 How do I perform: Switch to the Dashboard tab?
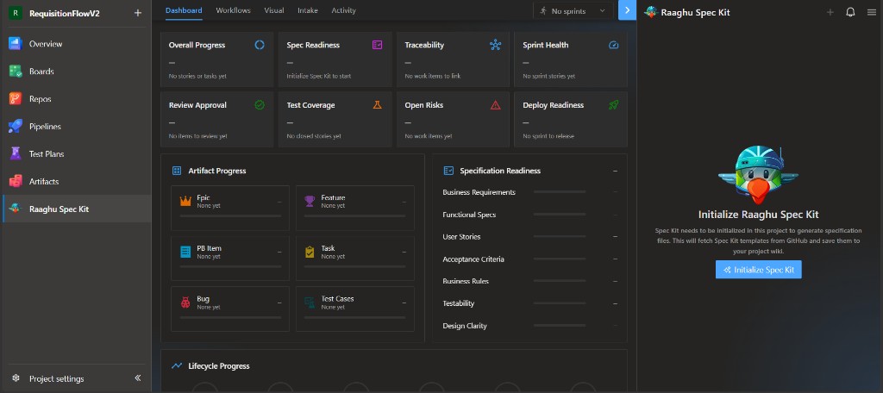pyautogui.click(x=184, y=10)
